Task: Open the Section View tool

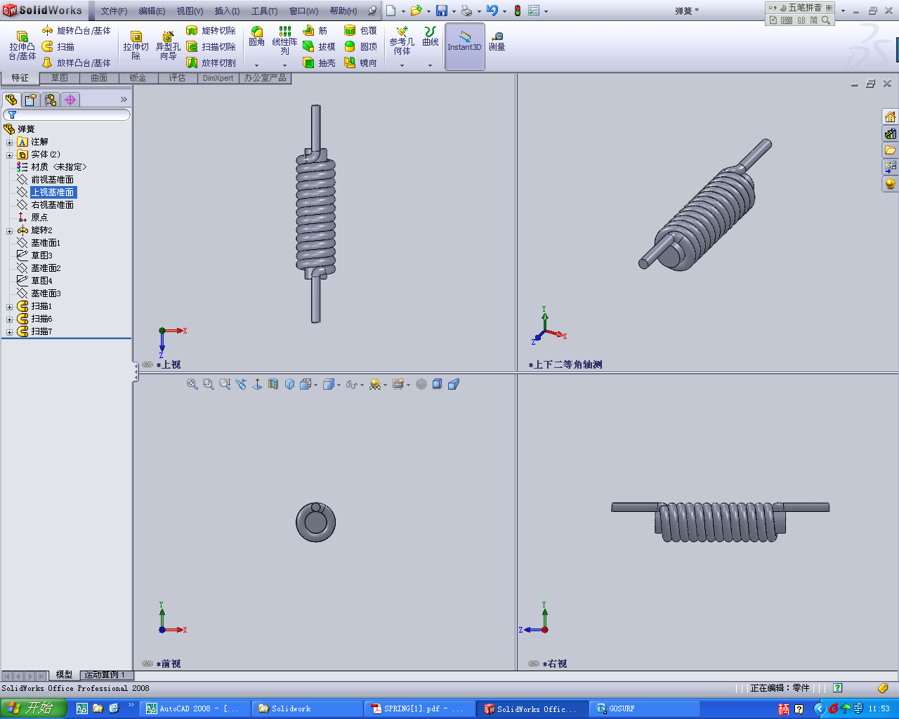Action: [x=273, y=384]
